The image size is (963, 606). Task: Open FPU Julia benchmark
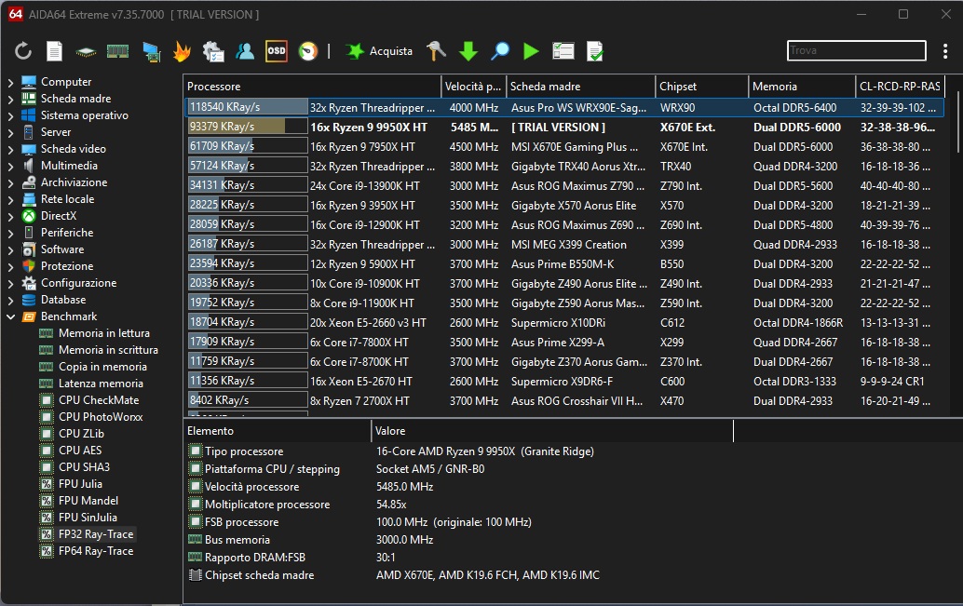[80, 484]
